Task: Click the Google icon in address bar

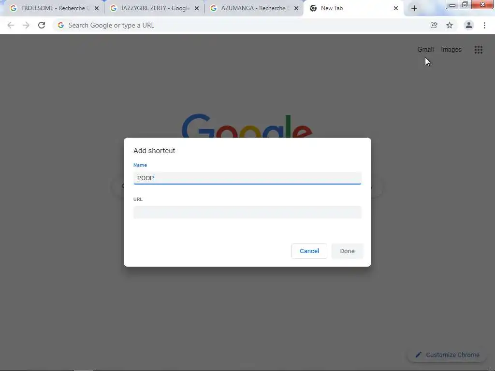Action: click(61, 25)
